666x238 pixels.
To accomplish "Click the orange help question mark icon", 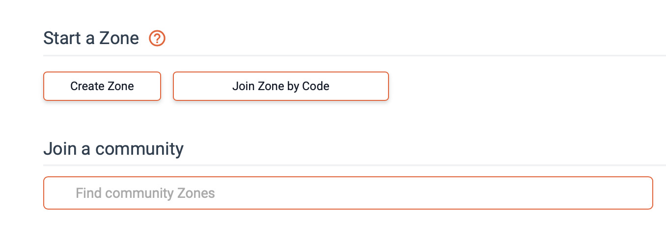I will click(x=157, y=38).
